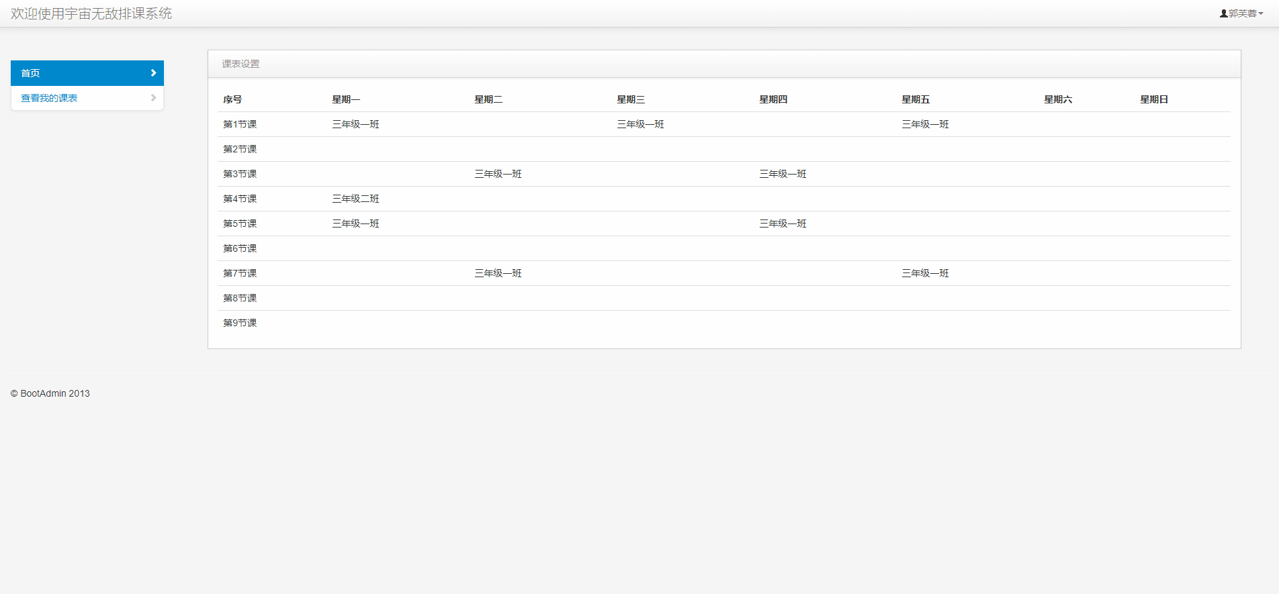Click 三年级一班 in 第1节课 under 星期三
Image resolution: width=1279 pixels, height=594 pixels.
(640, 124)
